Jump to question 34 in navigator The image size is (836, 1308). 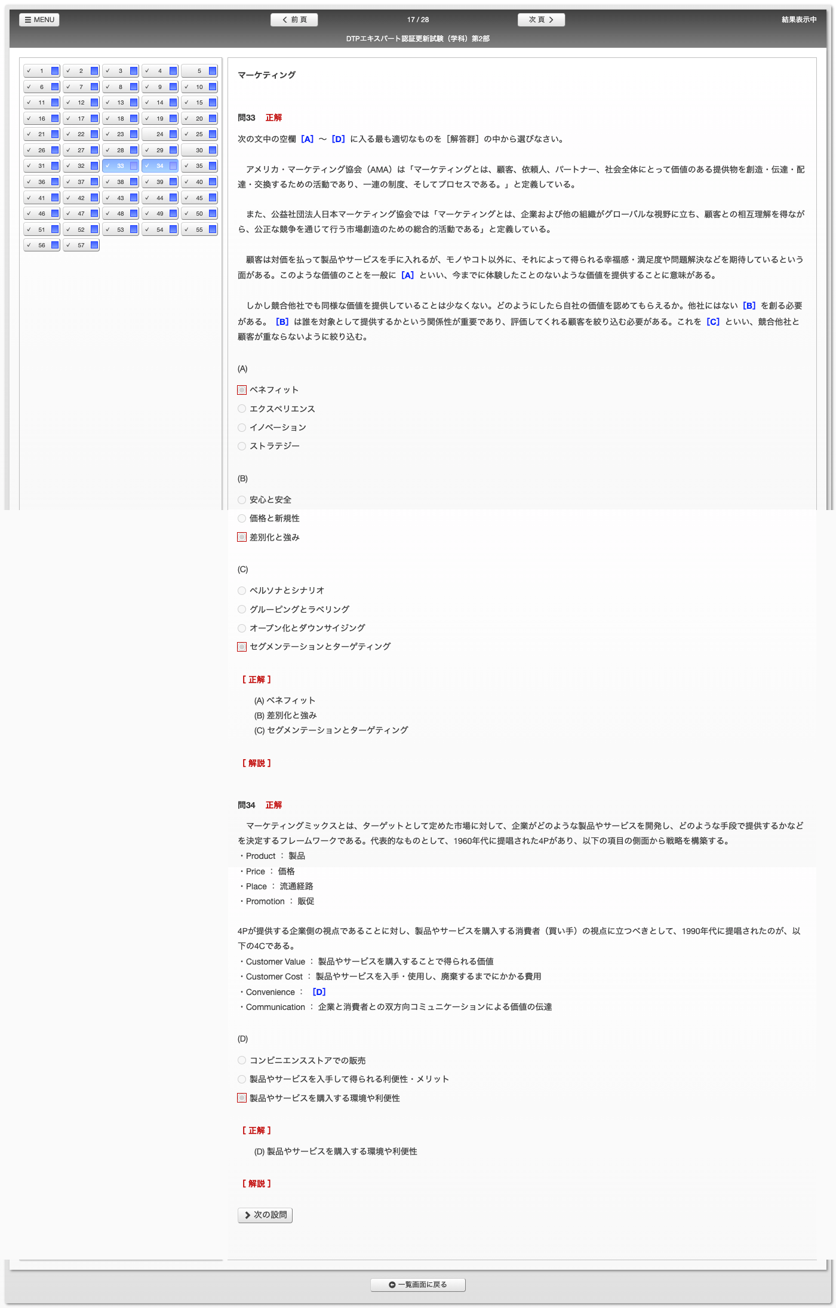coord(159,166)
